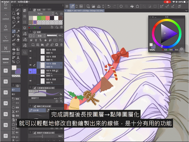The width and height of the screenshot is (189, 142).
Task: Select the 插圖 3 canvas tab
Action: click(x=84, y=11)
